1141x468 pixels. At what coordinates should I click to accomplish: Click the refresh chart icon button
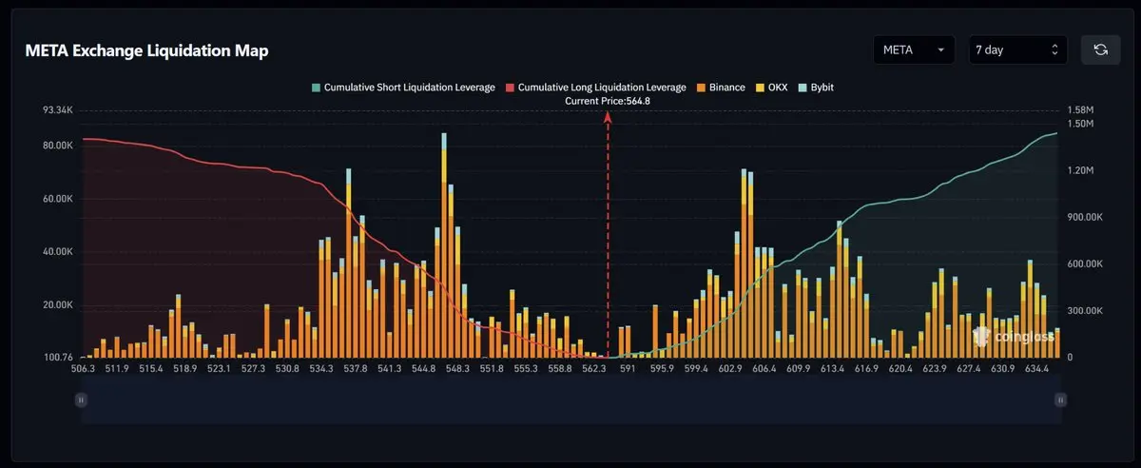pyautogui.click(x=1101, y=49)
